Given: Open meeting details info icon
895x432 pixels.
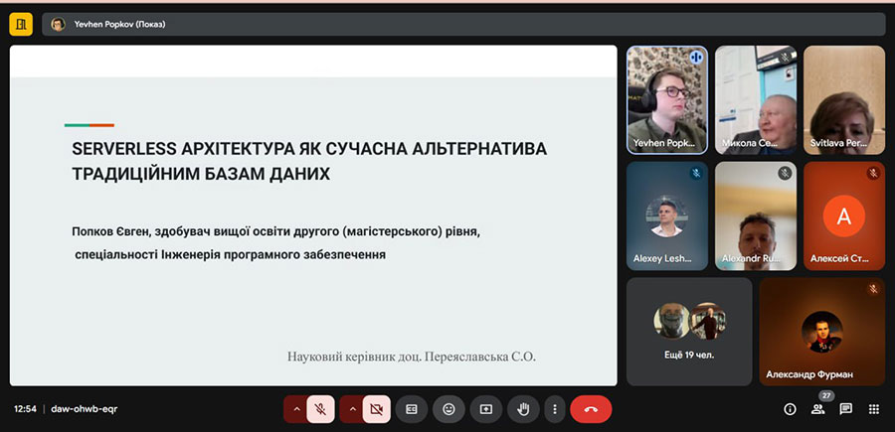Looking at the screenshot, I should [x=790, y=409].
